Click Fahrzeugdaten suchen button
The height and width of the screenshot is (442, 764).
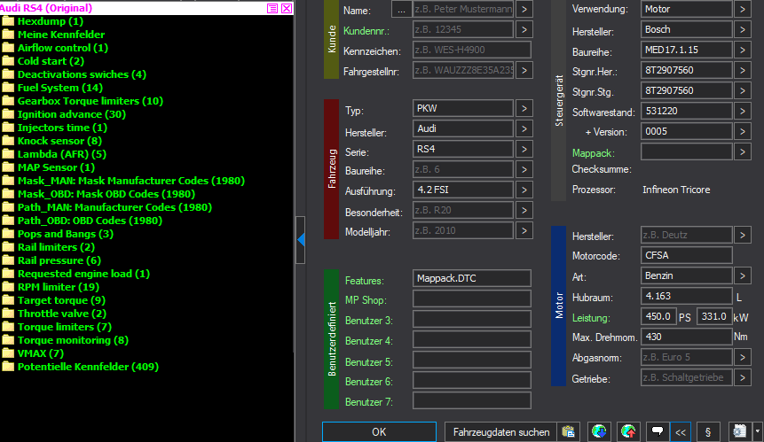500,431
